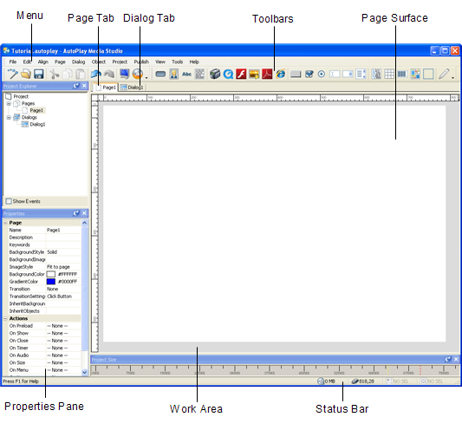Click the Open project folder icon
The image size is (462, 430).
(26, 74)
